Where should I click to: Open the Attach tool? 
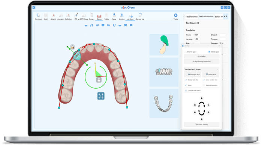pos(53,17)
